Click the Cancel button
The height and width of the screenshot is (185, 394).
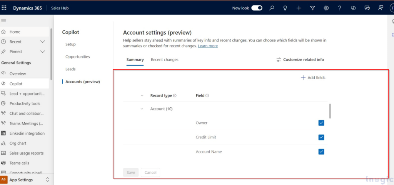150,172
